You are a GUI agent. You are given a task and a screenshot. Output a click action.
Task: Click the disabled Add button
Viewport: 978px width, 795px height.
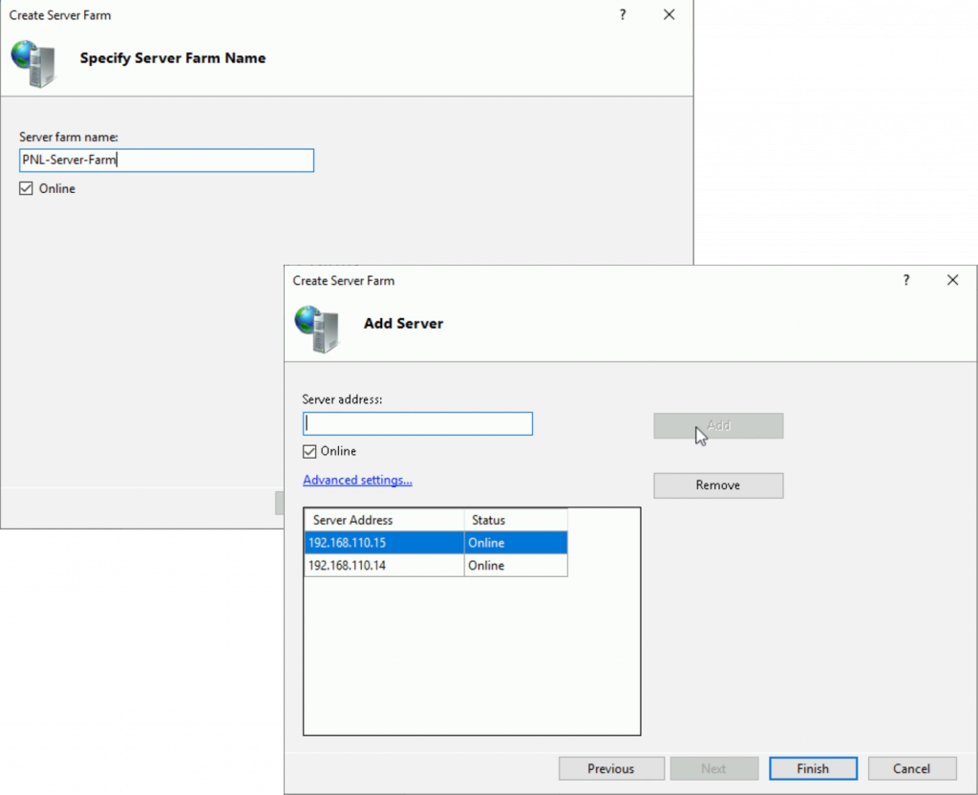pos(717,425)
